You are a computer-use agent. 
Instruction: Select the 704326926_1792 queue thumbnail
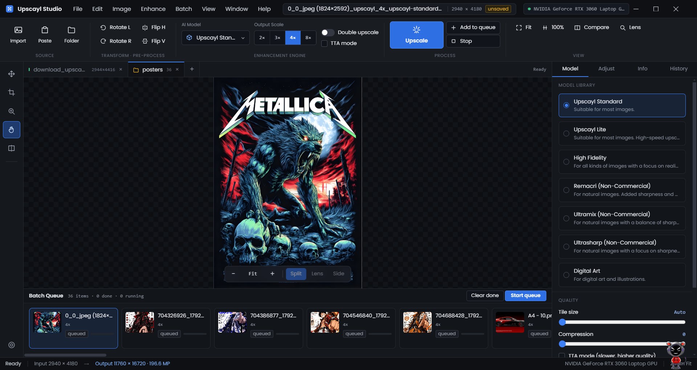point(140,322)
